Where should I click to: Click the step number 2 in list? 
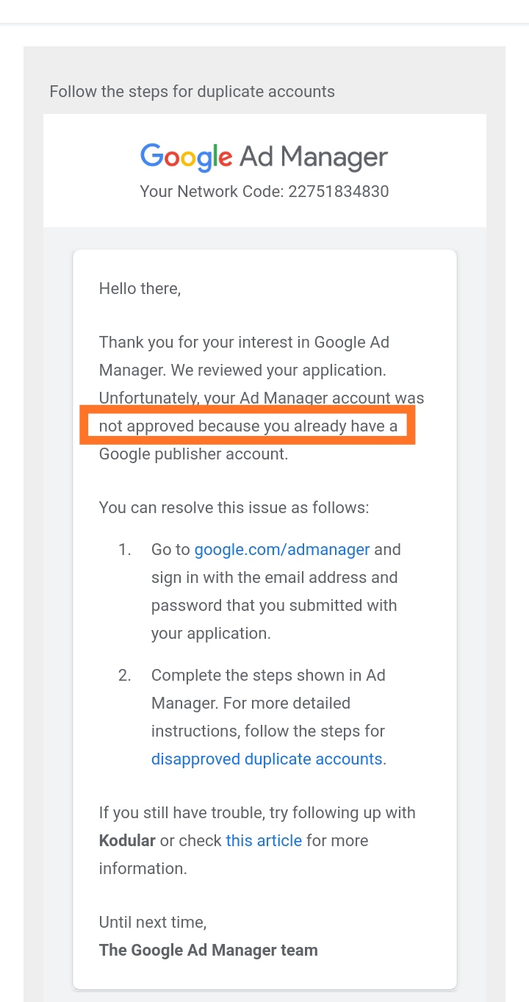click(124, 676)
